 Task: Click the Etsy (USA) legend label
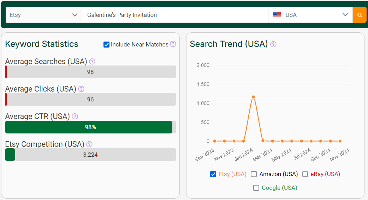tap(232, 174)
